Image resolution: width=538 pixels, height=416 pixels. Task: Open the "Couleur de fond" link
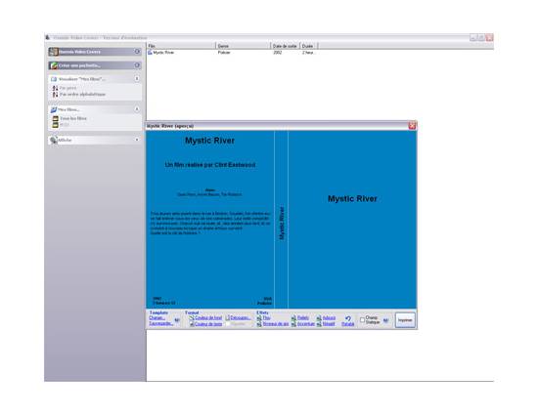tap(208, 318)
